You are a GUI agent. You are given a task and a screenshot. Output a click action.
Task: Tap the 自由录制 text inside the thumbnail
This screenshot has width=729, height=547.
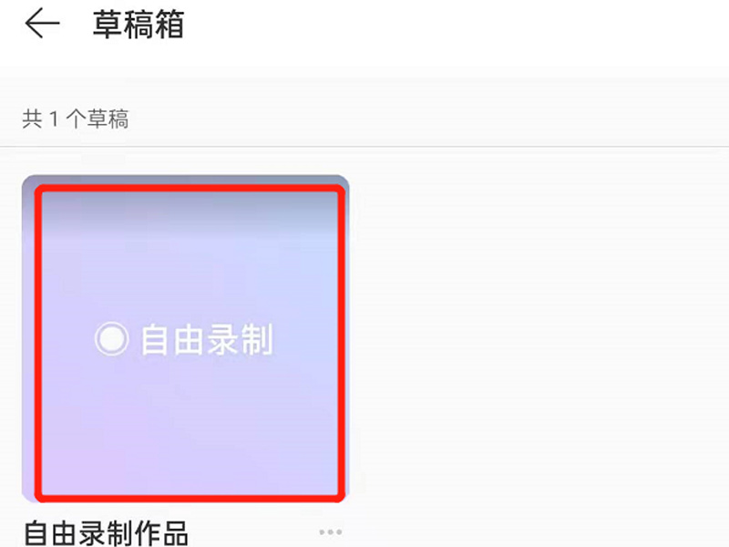click(207, 339)
